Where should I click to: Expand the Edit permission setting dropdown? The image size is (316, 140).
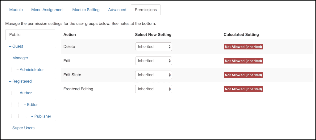click(153, 61)
